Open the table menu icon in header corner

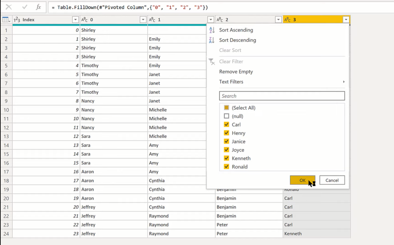6,20
